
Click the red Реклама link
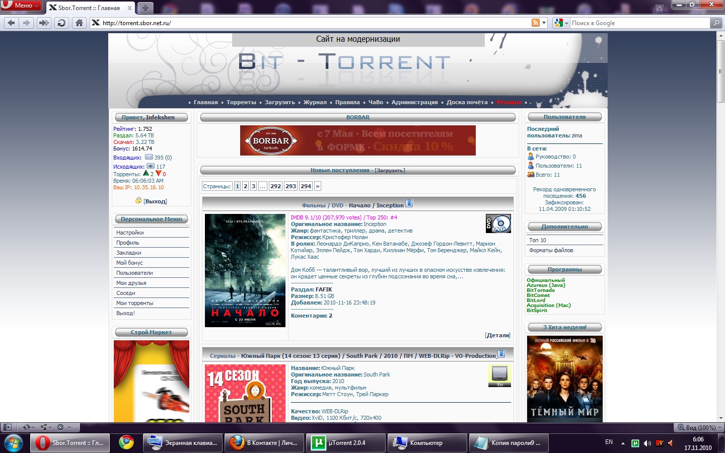pyautogui.click(x=509, y=102)
